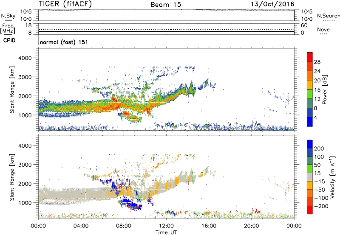Image resolution: width=340 pixels, height=235 pixels.
Task: Click the '28' power colorbar value
Action: pos(317,62)
